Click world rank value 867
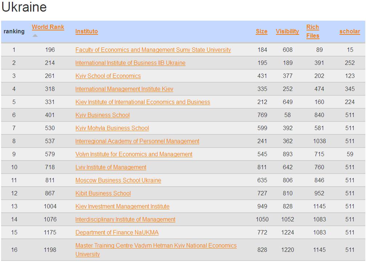 pos(50,193)
